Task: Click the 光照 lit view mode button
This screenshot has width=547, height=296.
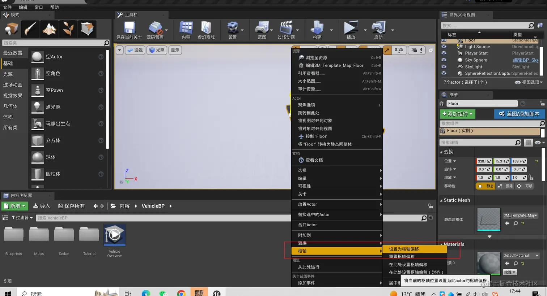Action: [x=157, y=50]
